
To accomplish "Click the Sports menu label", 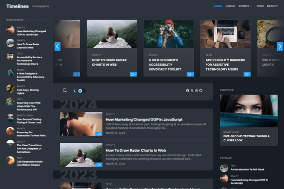I will click(244, 6).
